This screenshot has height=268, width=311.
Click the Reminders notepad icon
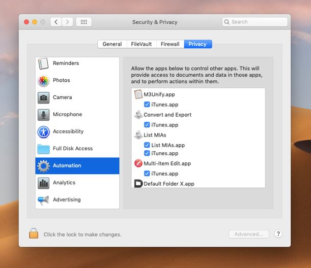[x=43, y=63]
